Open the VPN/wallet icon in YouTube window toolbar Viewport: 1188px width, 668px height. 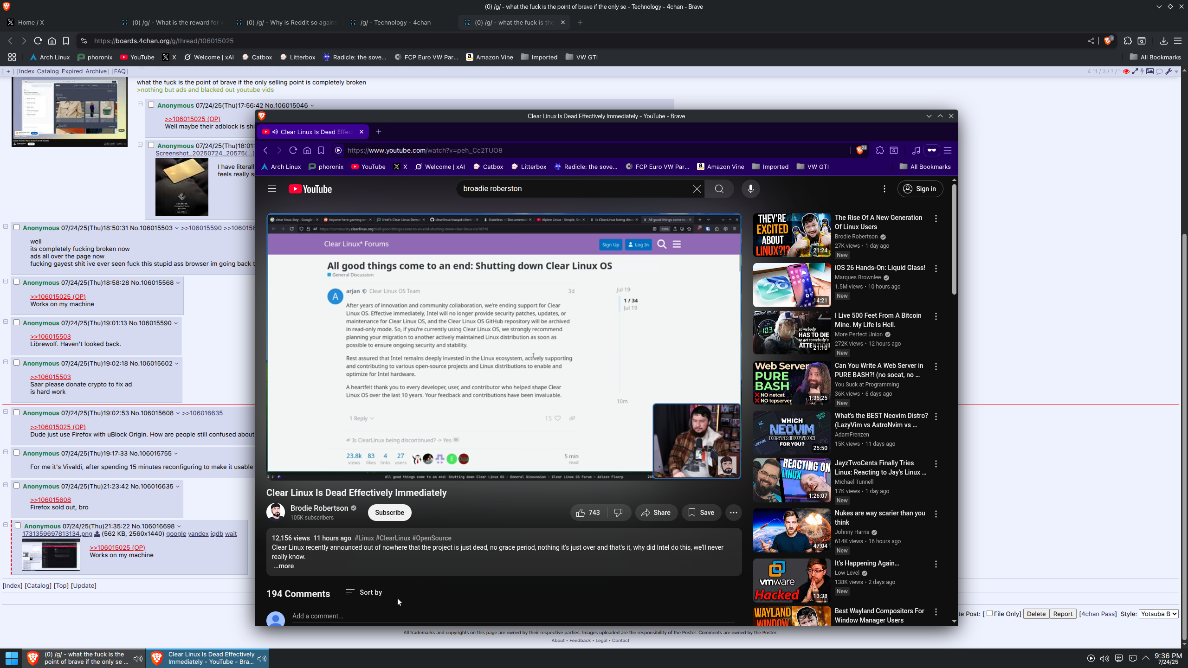[x=932, y=150]
